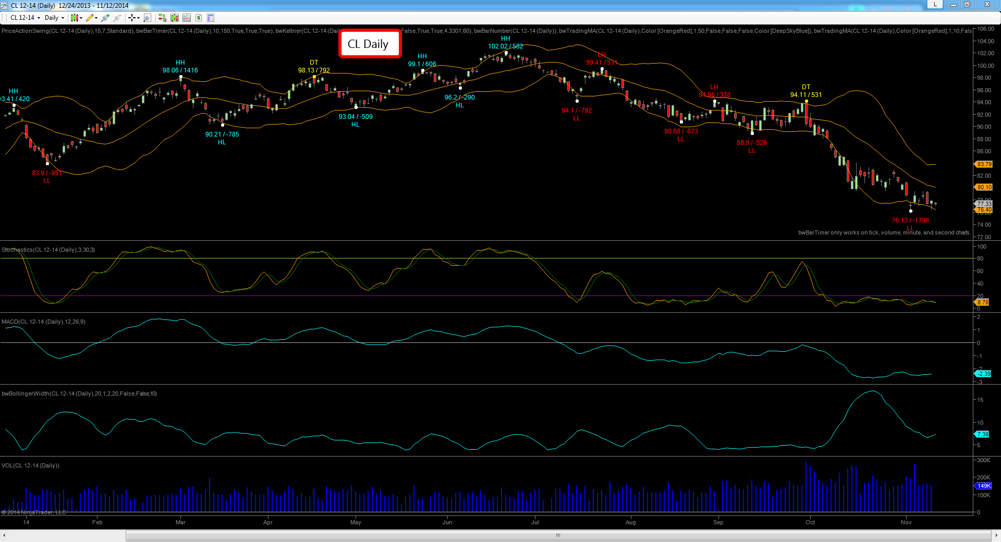Click the L link button in title bar
This screenshot has height=542, width=1001.
pyautogui.click(x=935, y=4)
